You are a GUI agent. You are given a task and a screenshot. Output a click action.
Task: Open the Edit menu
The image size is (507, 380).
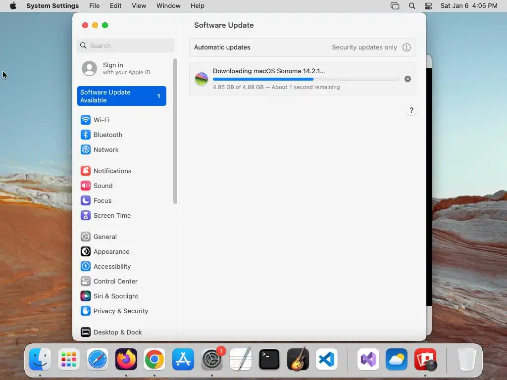point(115,6)
